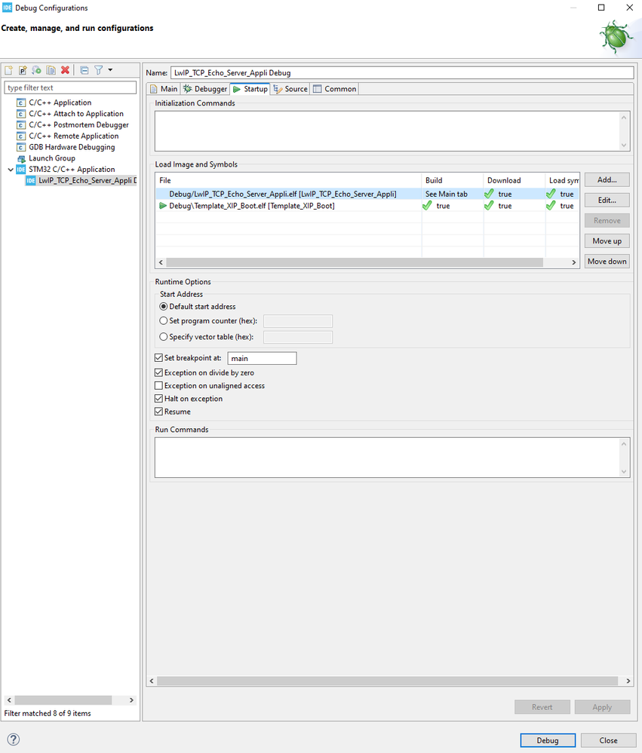
Task: Click the File column header
Action: [x=288, y=180]
